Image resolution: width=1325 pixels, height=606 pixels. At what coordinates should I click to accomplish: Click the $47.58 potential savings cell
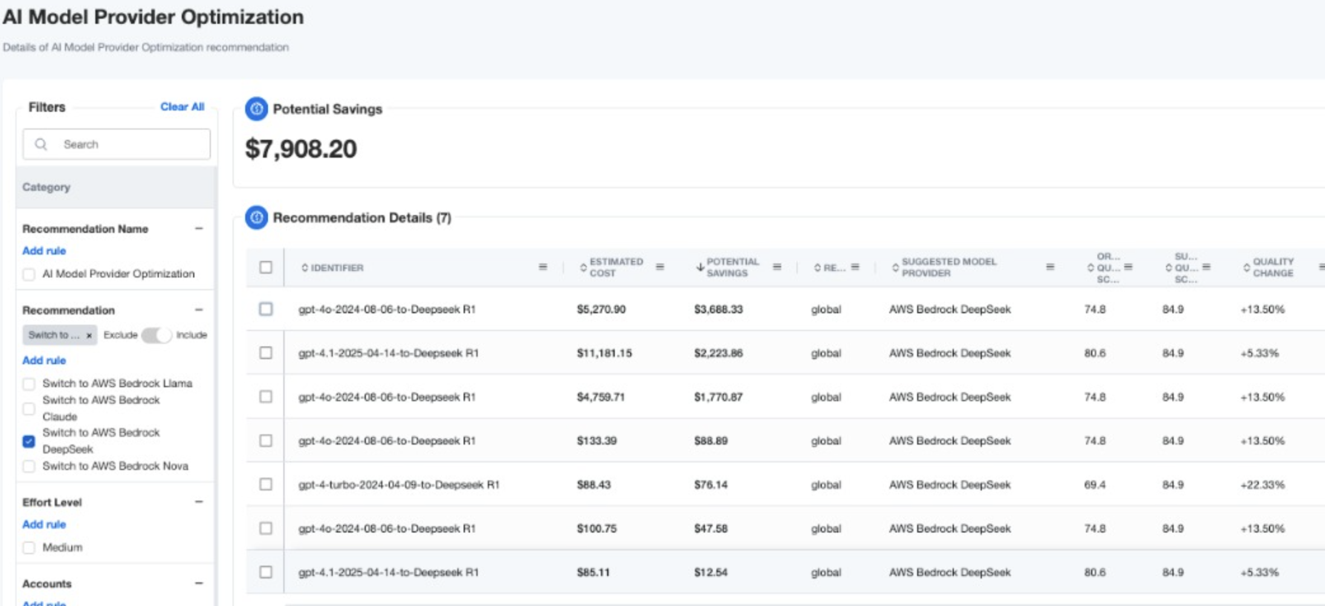pos(711,529)
